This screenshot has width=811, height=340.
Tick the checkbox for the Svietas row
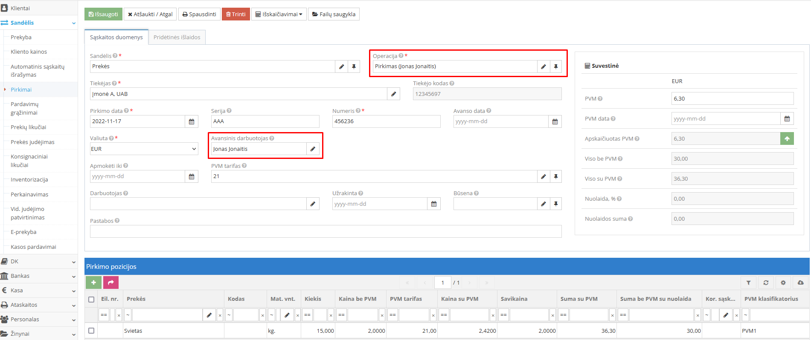click(x=91, y=331)
